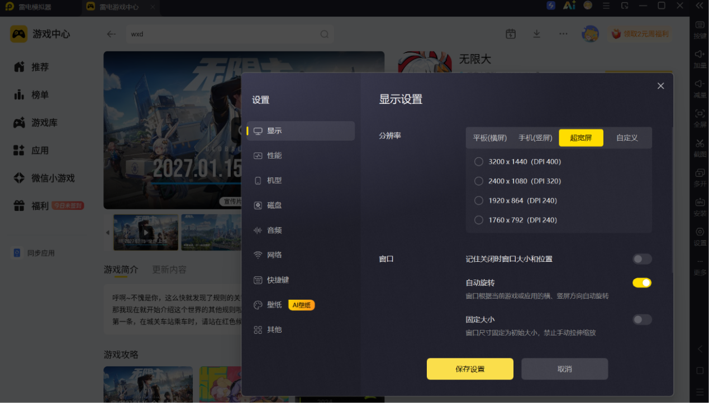The image size is (709, 403).
Task: Disable the 自动旋转 auto-rotate switch
Action: [642, 283]
